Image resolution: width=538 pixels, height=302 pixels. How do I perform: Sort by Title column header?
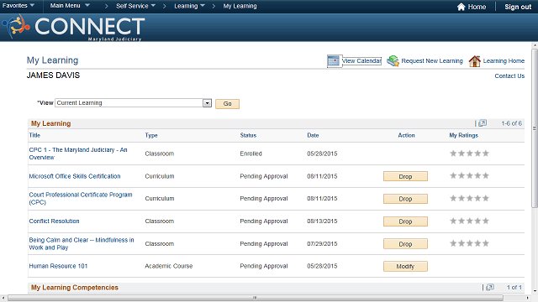pos(34,135)
